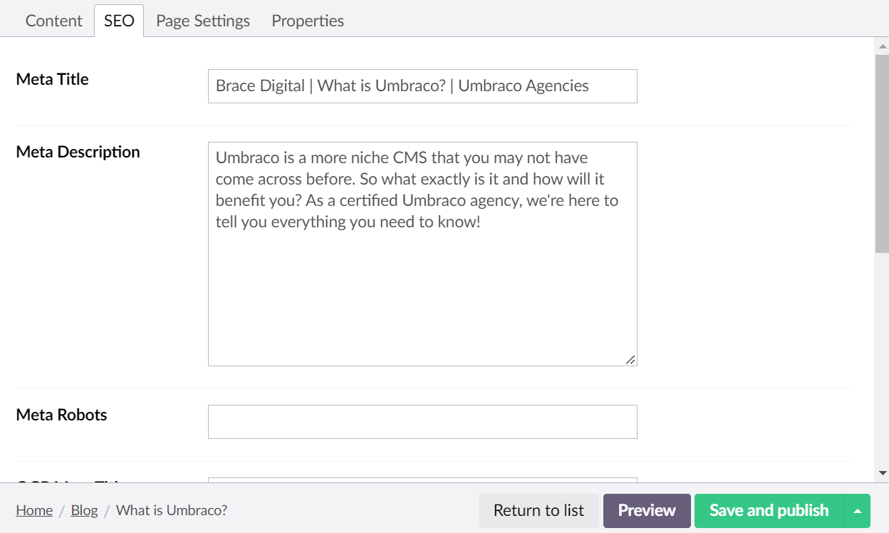Navigate to the Blog breadcrumb link

coord(84,510)
